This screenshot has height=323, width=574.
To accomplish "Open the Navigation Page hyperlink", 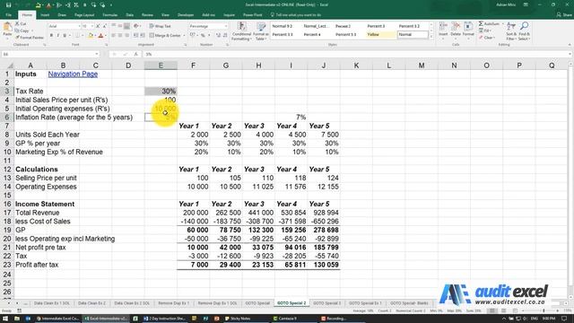I will pyautogui.click(x=73, y=74).
